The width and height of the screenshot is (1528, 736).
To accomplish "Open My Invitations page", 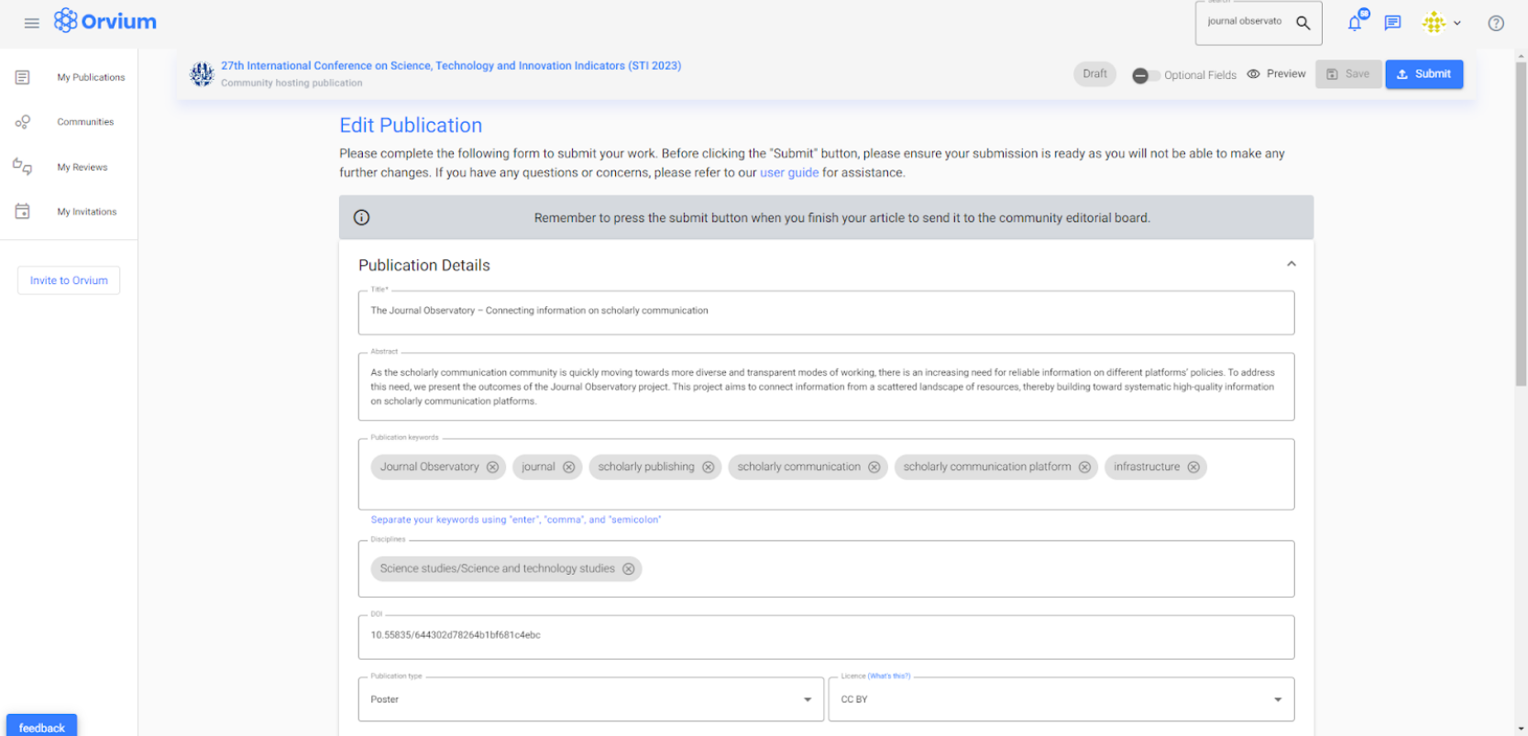I will [x=87, y=212].
